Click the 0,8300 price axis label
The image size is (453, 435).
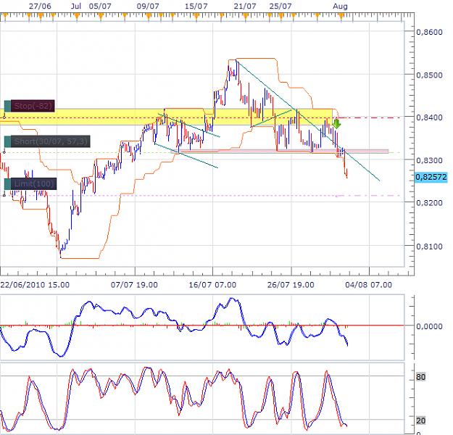pos(429,160)
